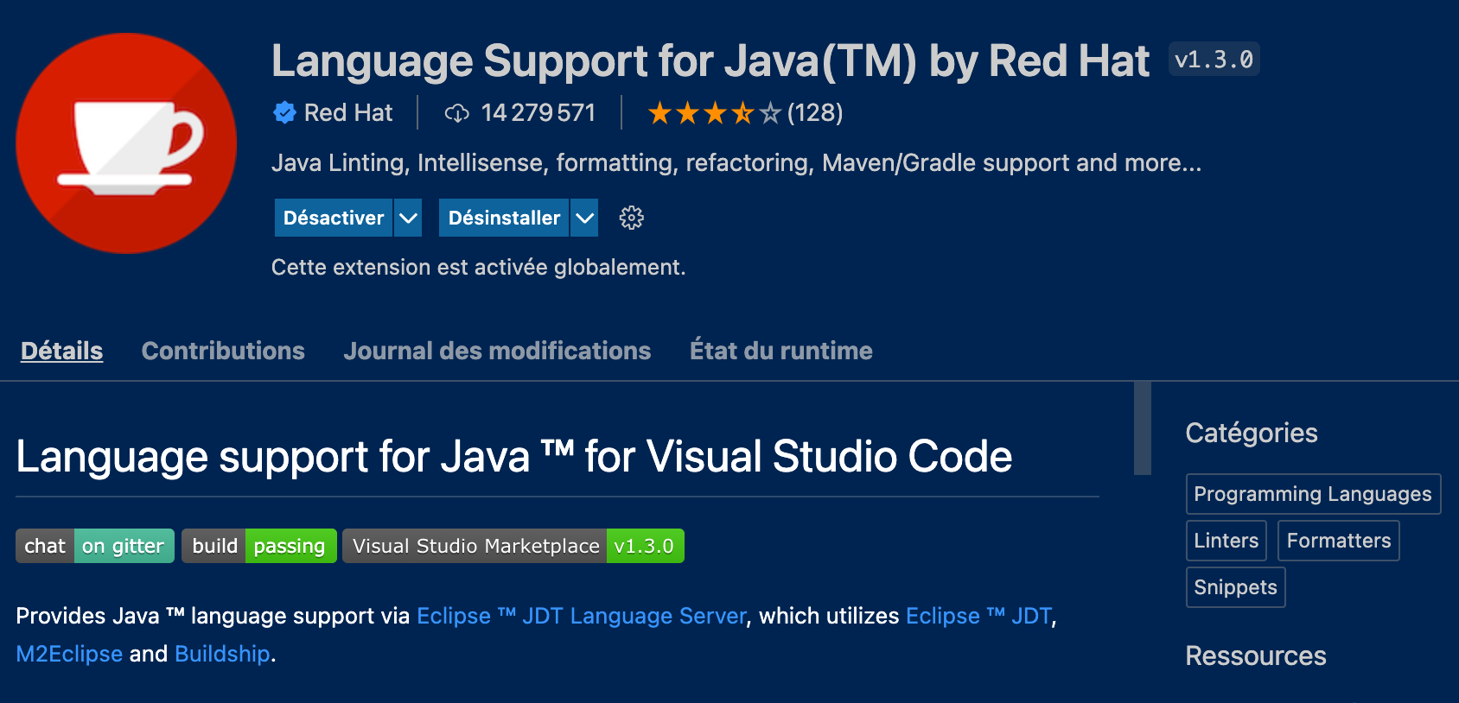Select the Programming Languages category tag
The image size is (1459, 703).
[1312, 494]
